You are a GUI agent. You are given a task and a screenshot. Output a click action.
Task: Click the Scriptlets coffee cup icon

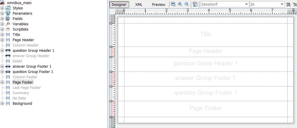(x=8, y=29)
